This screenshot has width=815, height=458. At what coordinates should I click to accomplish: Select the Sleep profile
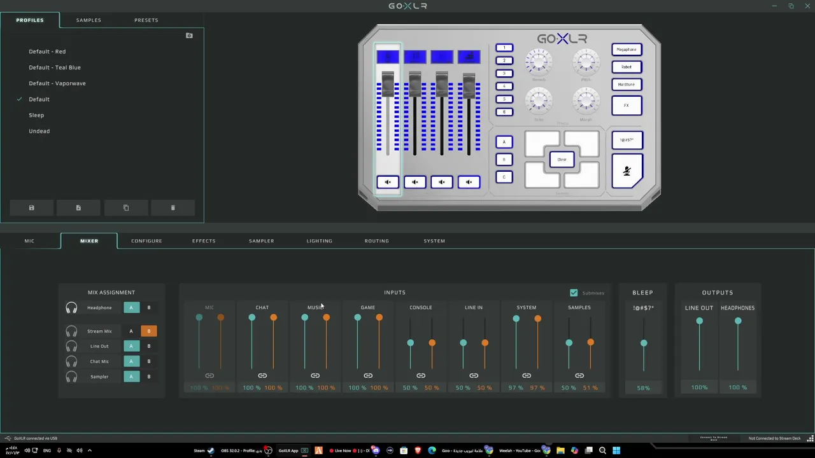point(36,115)
